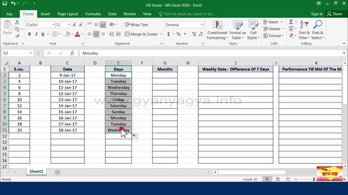Screen dimensions: 348x195
Task: Toggle Underline formatting
Action: coord(42,34)
